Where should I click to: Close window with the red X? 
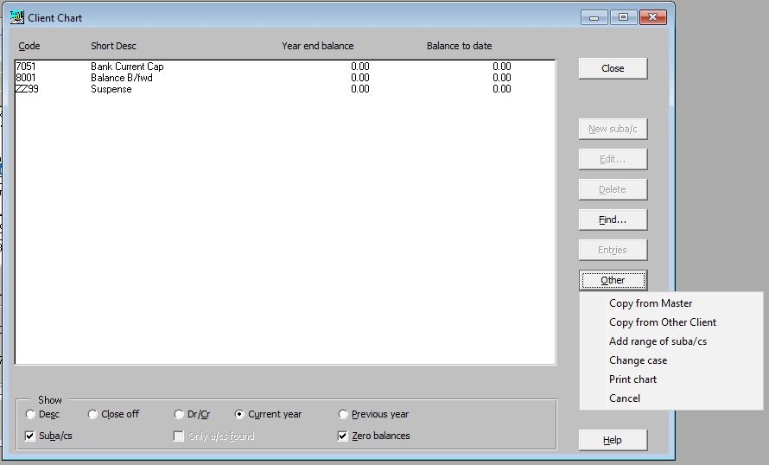click(652, 17)
